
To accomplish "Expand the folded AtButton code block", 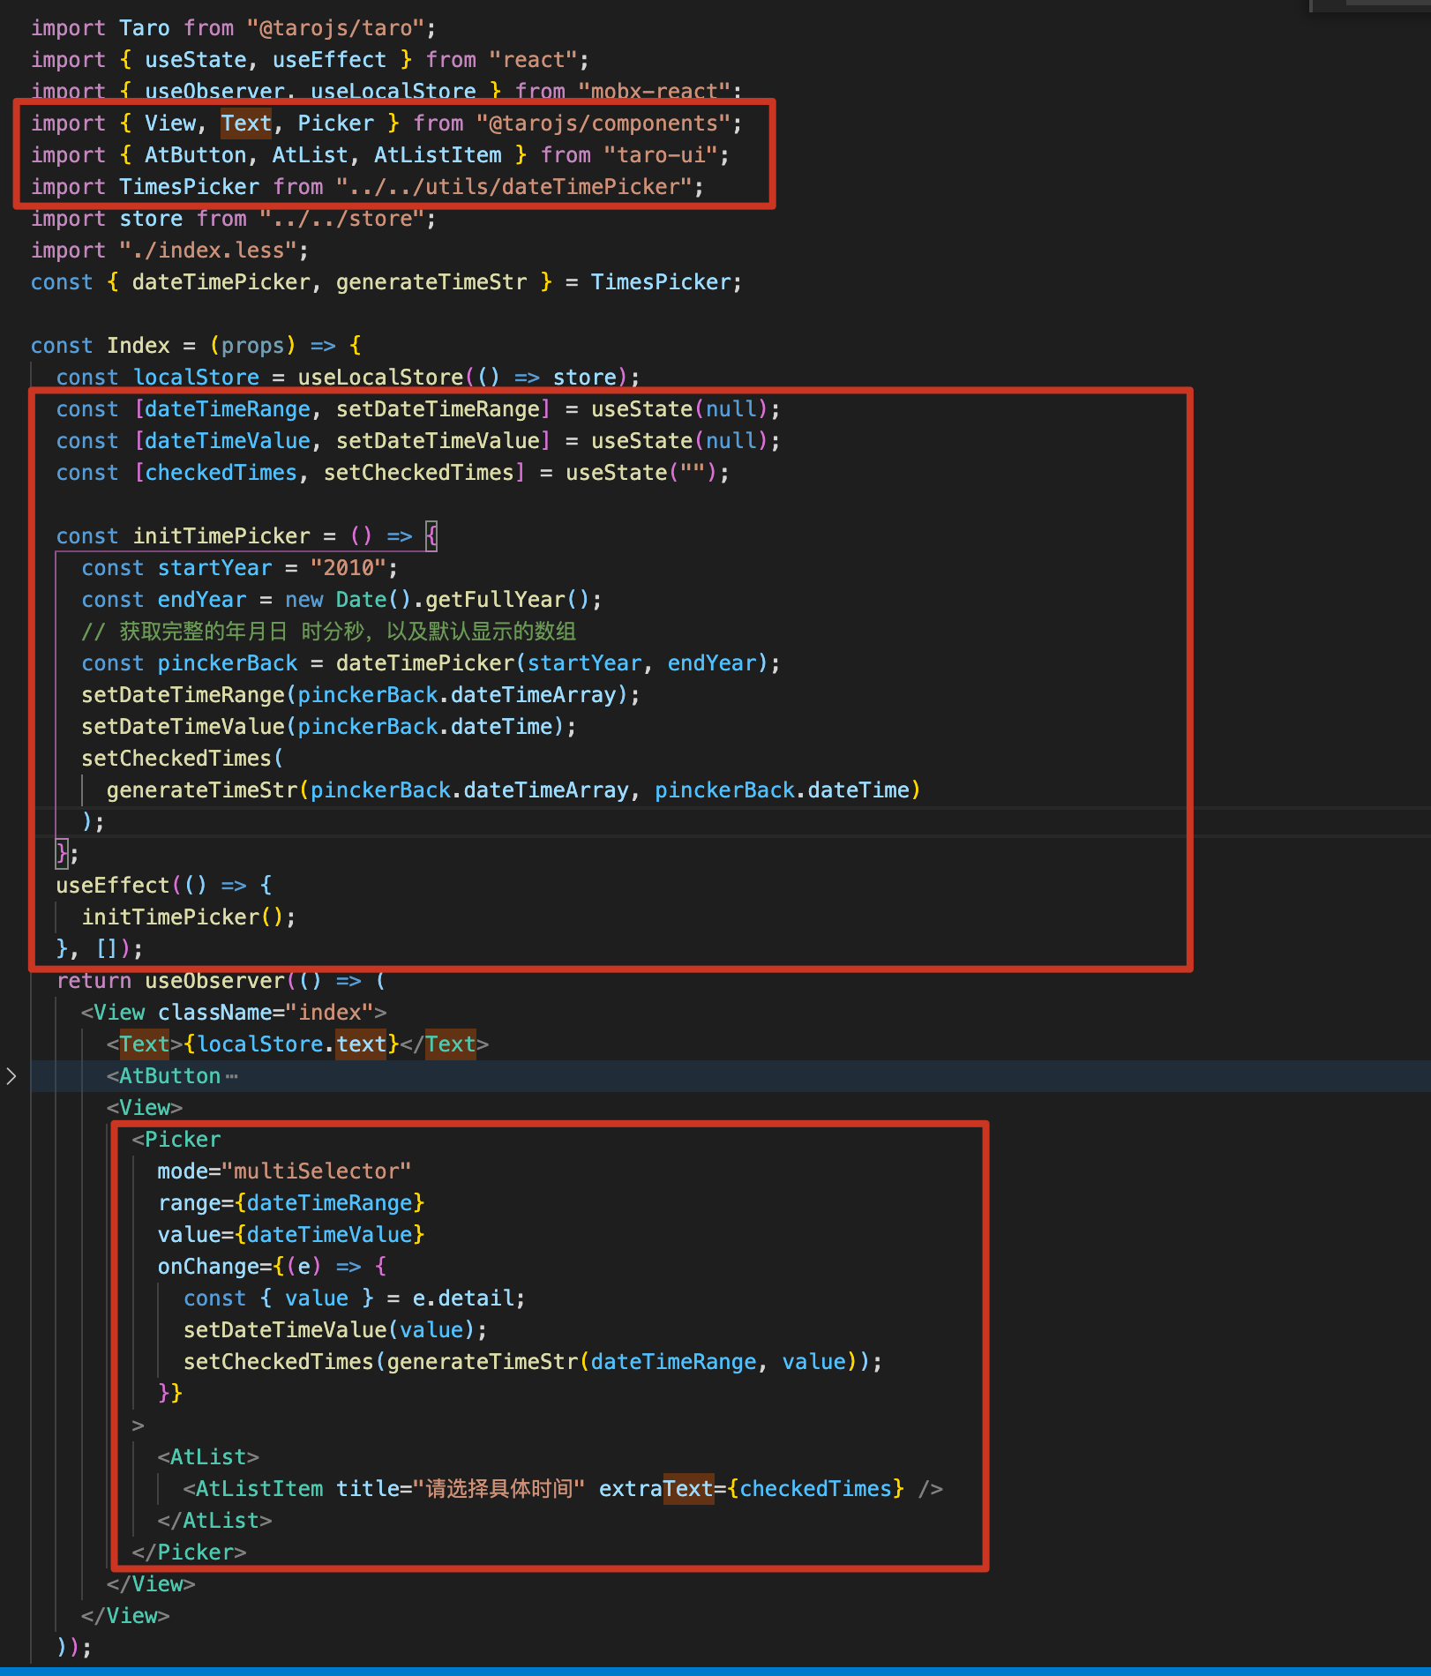I will [11, 1076].
